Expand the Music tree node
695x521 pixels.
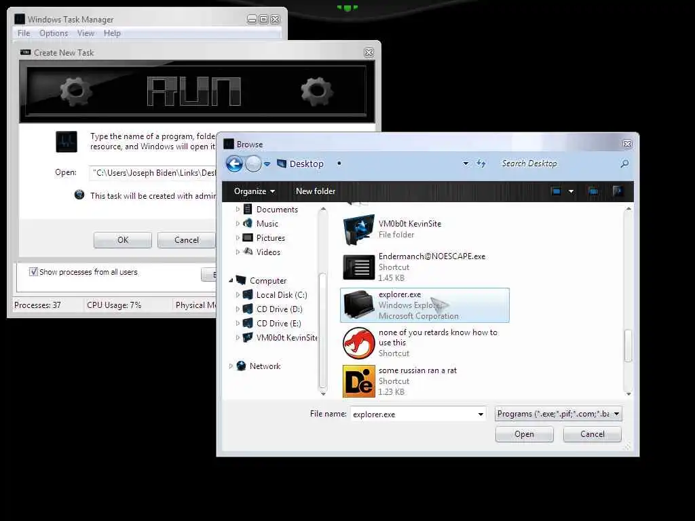point(238,224)
